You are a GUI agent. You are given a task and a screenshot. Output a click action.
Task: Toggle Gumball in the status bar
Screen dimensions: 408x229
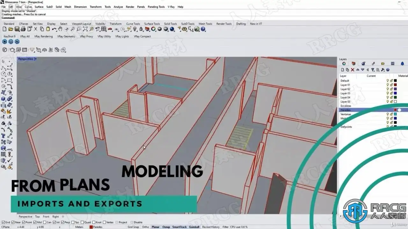(194, 227)
